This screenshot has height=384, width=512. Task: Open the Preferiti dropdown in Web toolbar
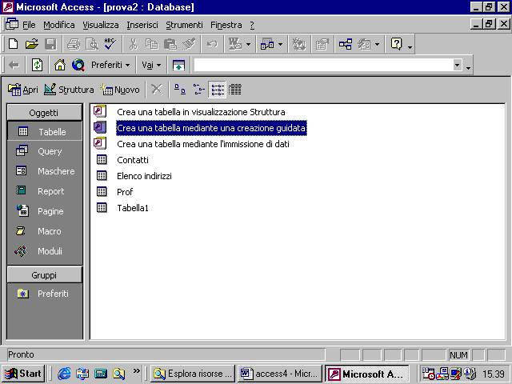110,65
